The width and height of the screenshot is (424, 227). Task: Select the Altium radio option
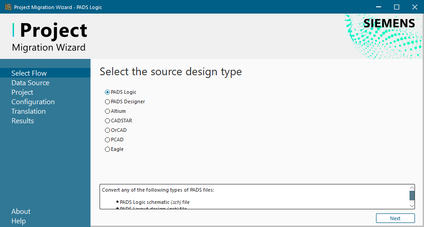coord(108,111)
